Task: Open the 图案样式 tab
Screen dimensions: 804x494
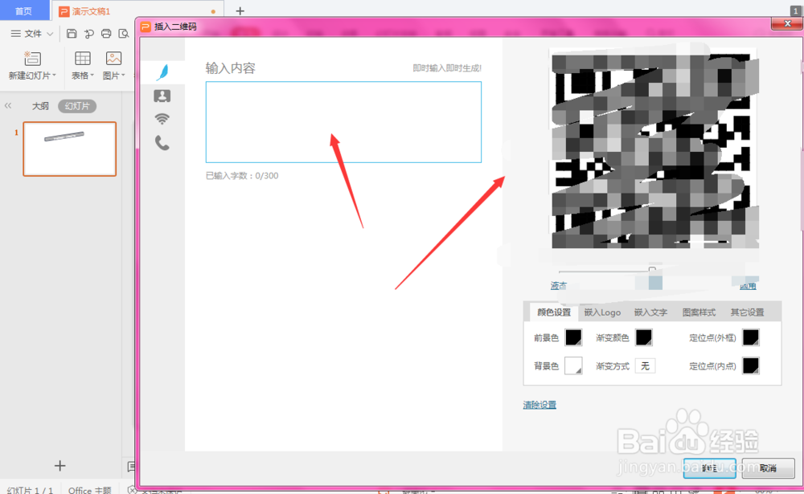Action: (699, 312)
